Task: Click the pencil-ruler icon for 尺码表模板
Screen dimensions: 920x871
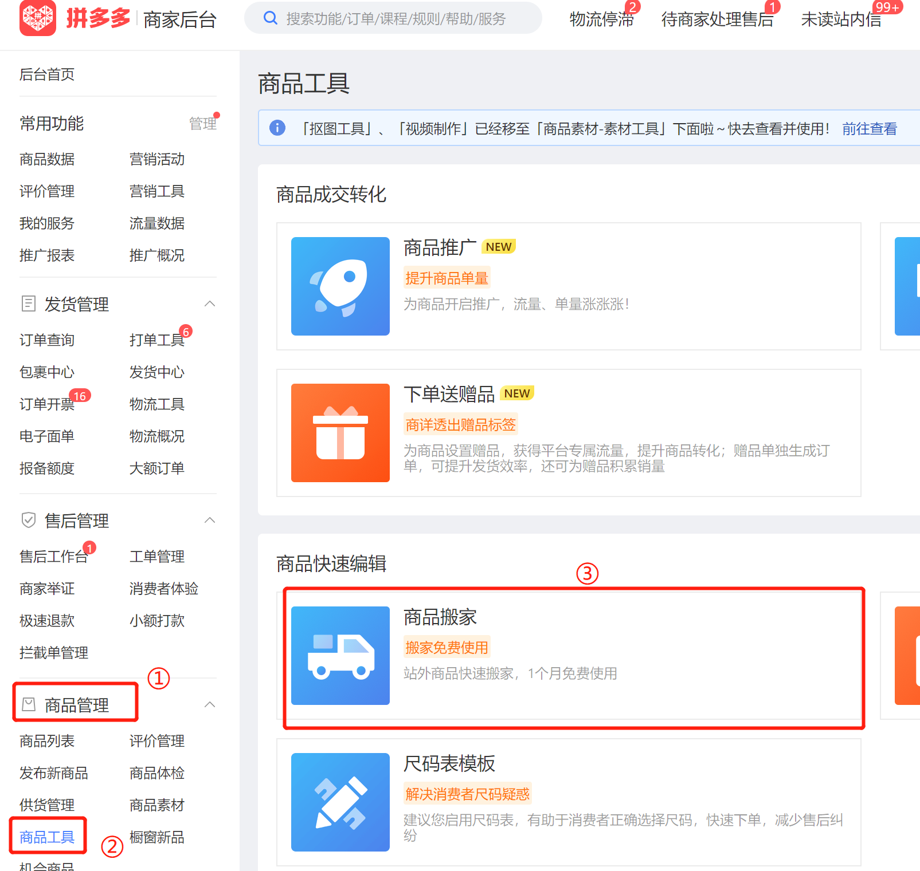Action: pos(340,802)
